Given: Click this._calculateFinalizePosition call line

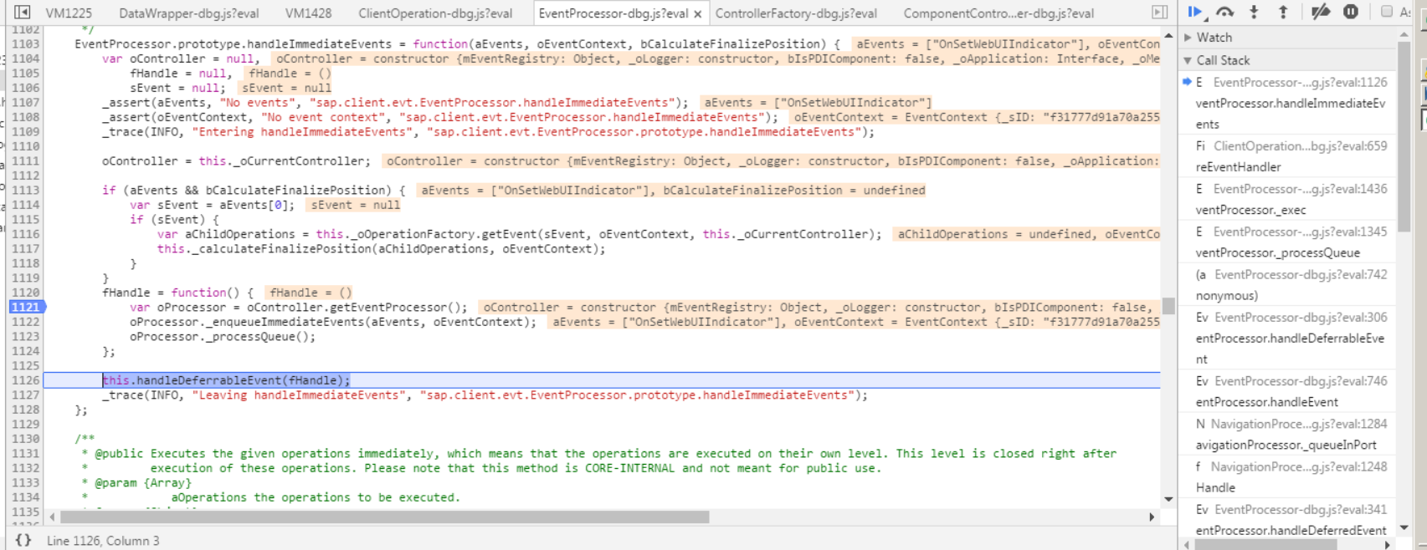Looking at the screenshot, I should pyautogui.click(x=381, y=248).
